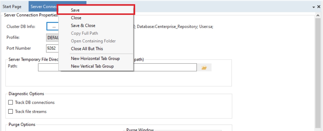The width and height of the screenshot is (323, 131).
Task: Choose New Horizontal Tab Group
Action: coord(95,59)
